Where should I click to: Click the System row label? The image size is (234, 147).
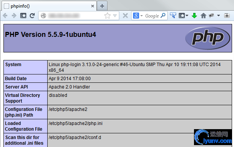click(13, 65)
